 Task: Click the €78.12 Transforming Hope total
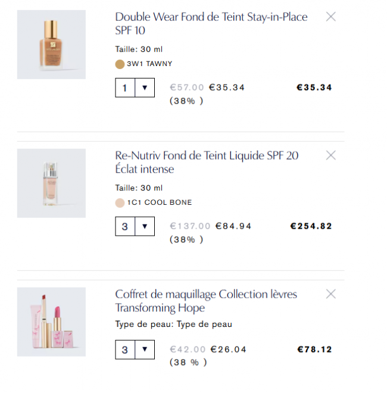point(314,350)
